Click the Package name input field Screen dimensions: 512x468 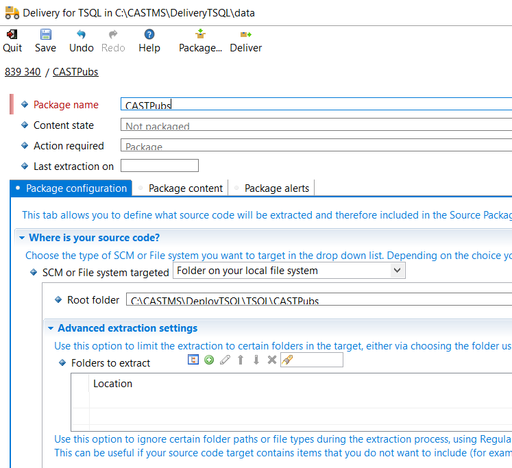tap(315, 105)
